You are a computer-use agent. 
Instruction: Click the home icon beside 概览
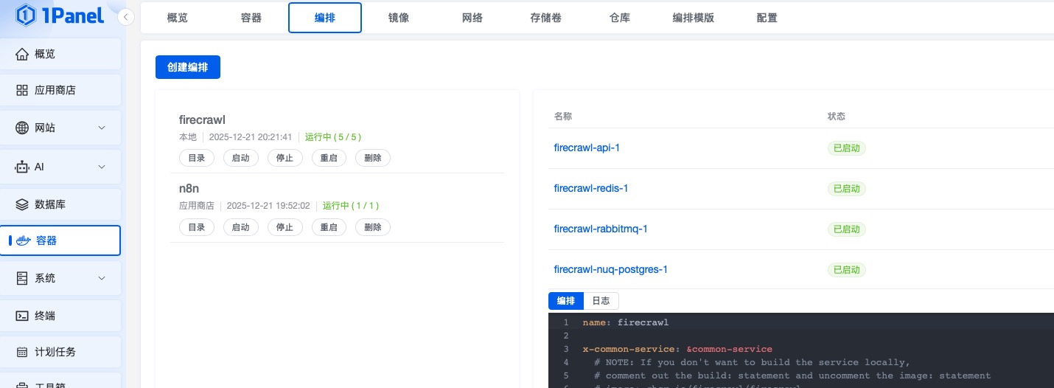click(22, 54)
